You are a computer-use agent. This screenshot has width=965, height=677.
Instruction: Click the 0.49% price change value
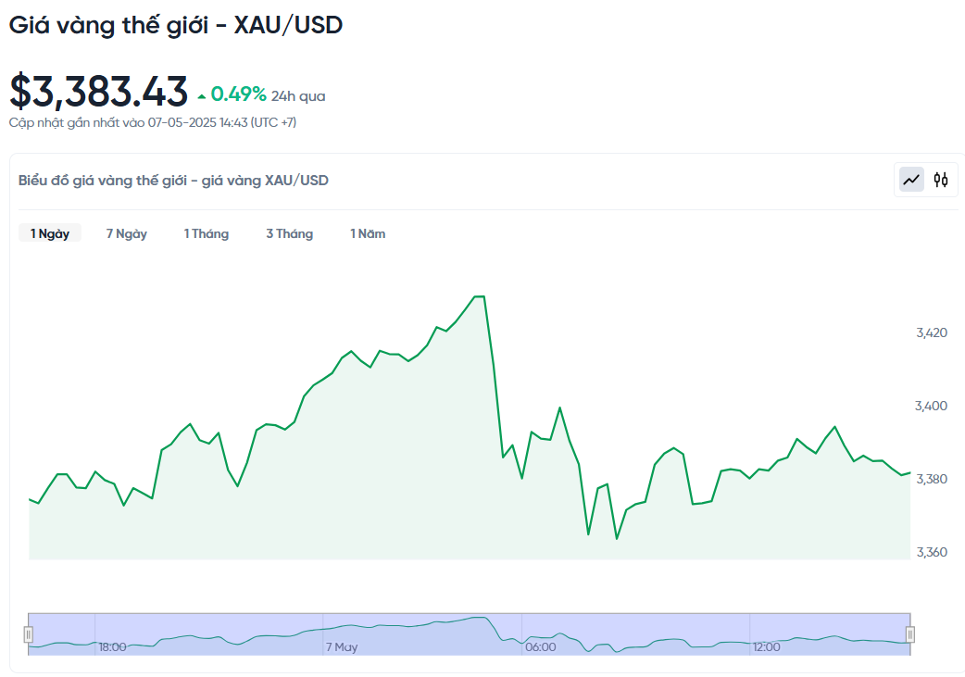pyautogui.click(x=239, y=94)
